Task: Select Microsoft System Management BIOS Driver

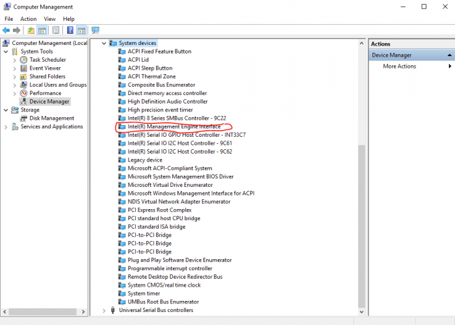Action: (x=181, y=177)
